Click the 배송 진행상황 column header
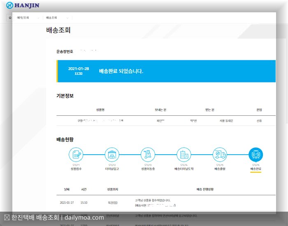Viewport: 288px width, 226px height. click(x=205, y=189)
